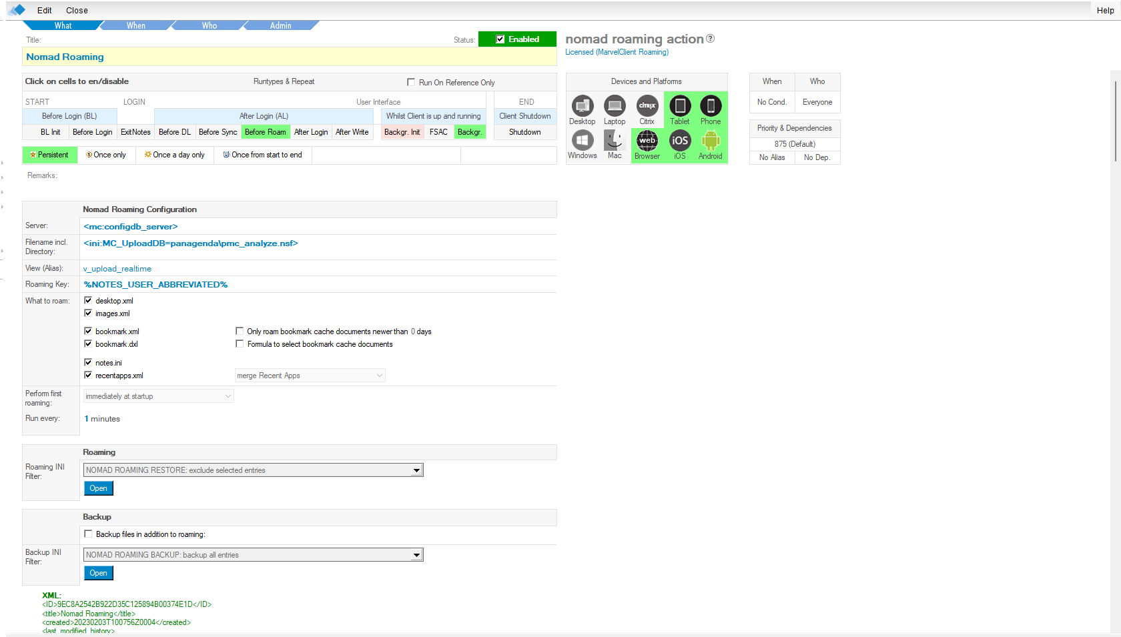This screenshot has width=1121, height=637.
Task: Enable Backup files in addition to roaming
Action: click(x=88, y=534)
